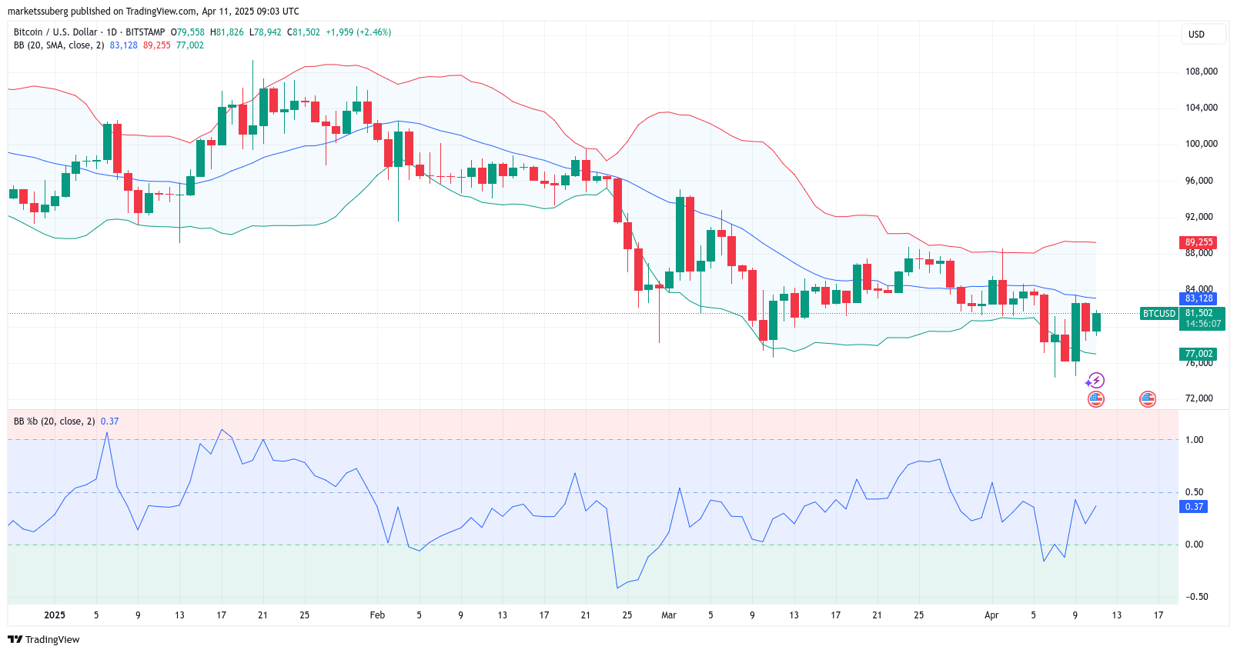Click US flag event icon below lightning icon
Viewport: 1237px width, 653px height.
click(1095, 398)
